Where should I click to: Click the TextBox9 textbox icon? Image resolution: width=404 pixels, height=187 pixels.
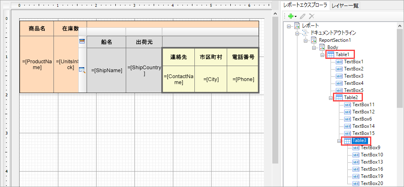pos(356,148)
